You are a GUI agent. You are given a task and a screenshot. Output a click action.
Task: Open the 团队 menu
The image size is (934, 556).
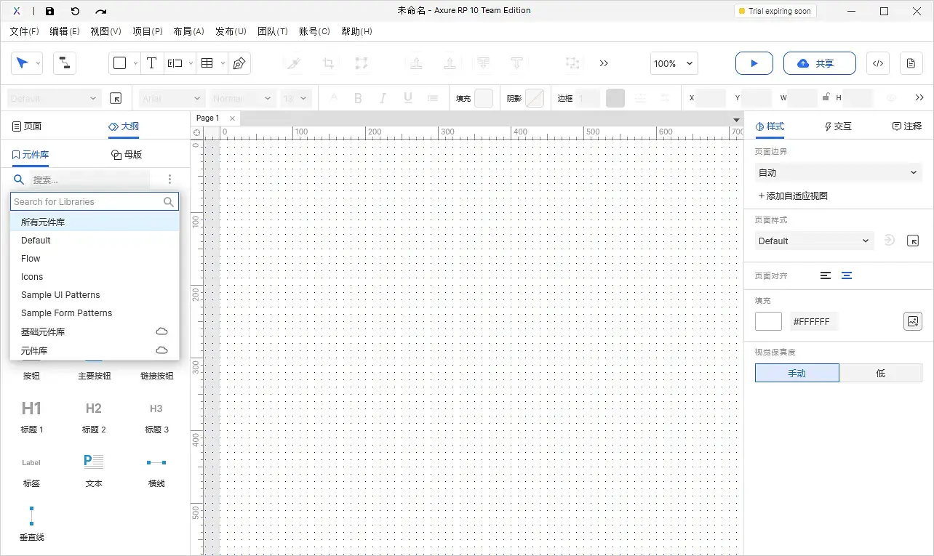tap(273, 31)
